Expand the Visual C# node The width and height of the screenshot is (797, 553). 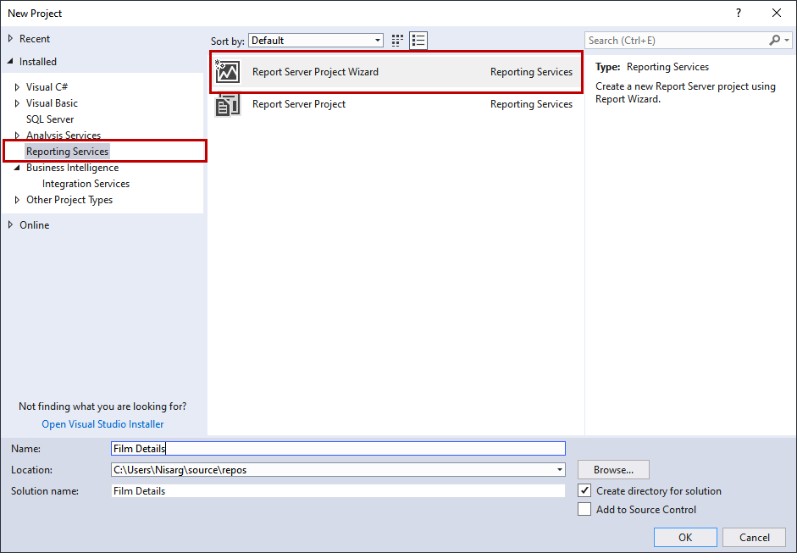(x=17, y=87)
